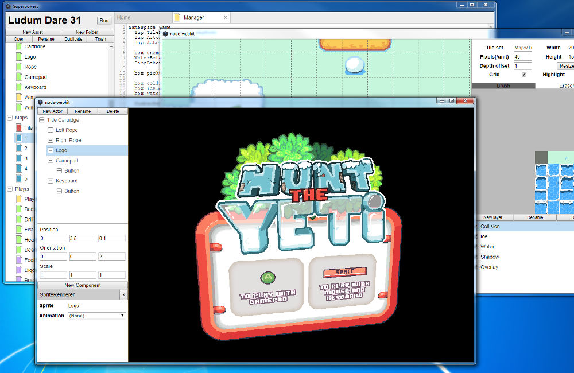This screenshot has height=373, width=574.
Task: Switch to the Home tab
Action: 123,17
